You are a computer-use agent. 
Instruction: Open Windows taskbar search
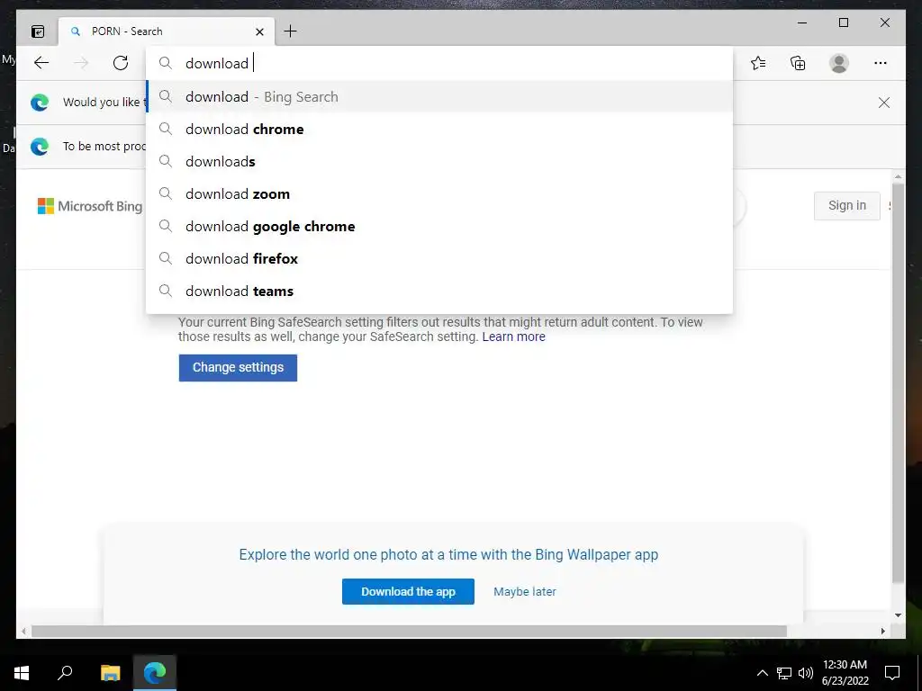point(65,673)
